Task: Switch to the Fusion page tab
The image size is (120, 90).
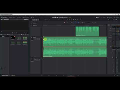Action: point(56,75)
